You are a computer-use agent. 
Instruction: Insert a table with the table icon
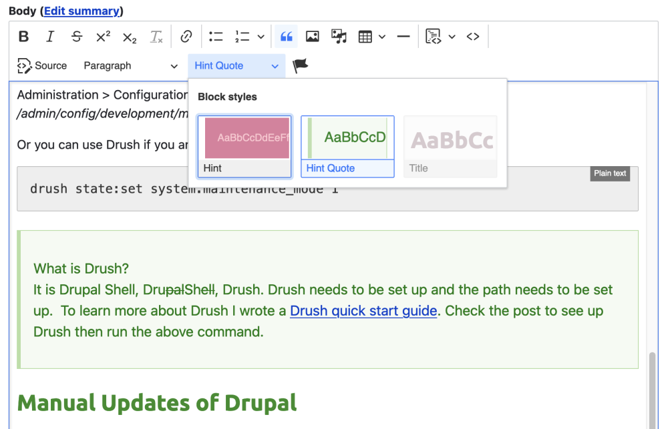click(365, 37)
